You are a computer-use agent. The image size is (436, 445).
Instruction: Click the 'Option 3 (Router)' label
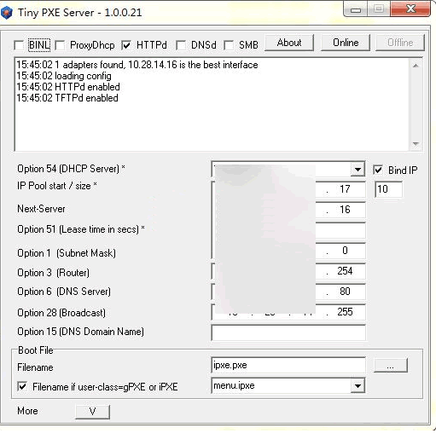tap(53, 273)
